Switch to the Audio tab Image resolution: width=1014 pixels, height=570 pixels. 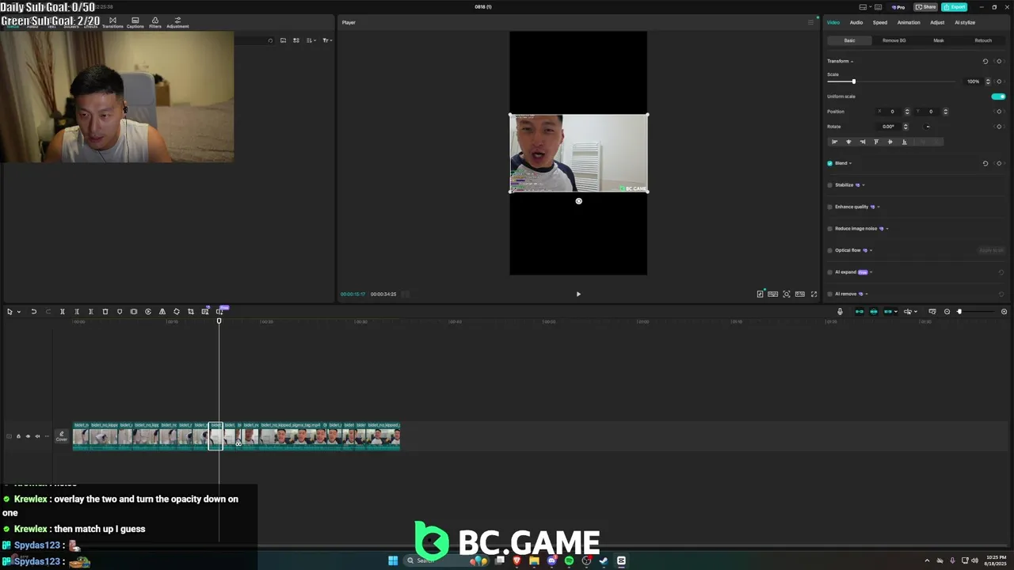(856, 22)
